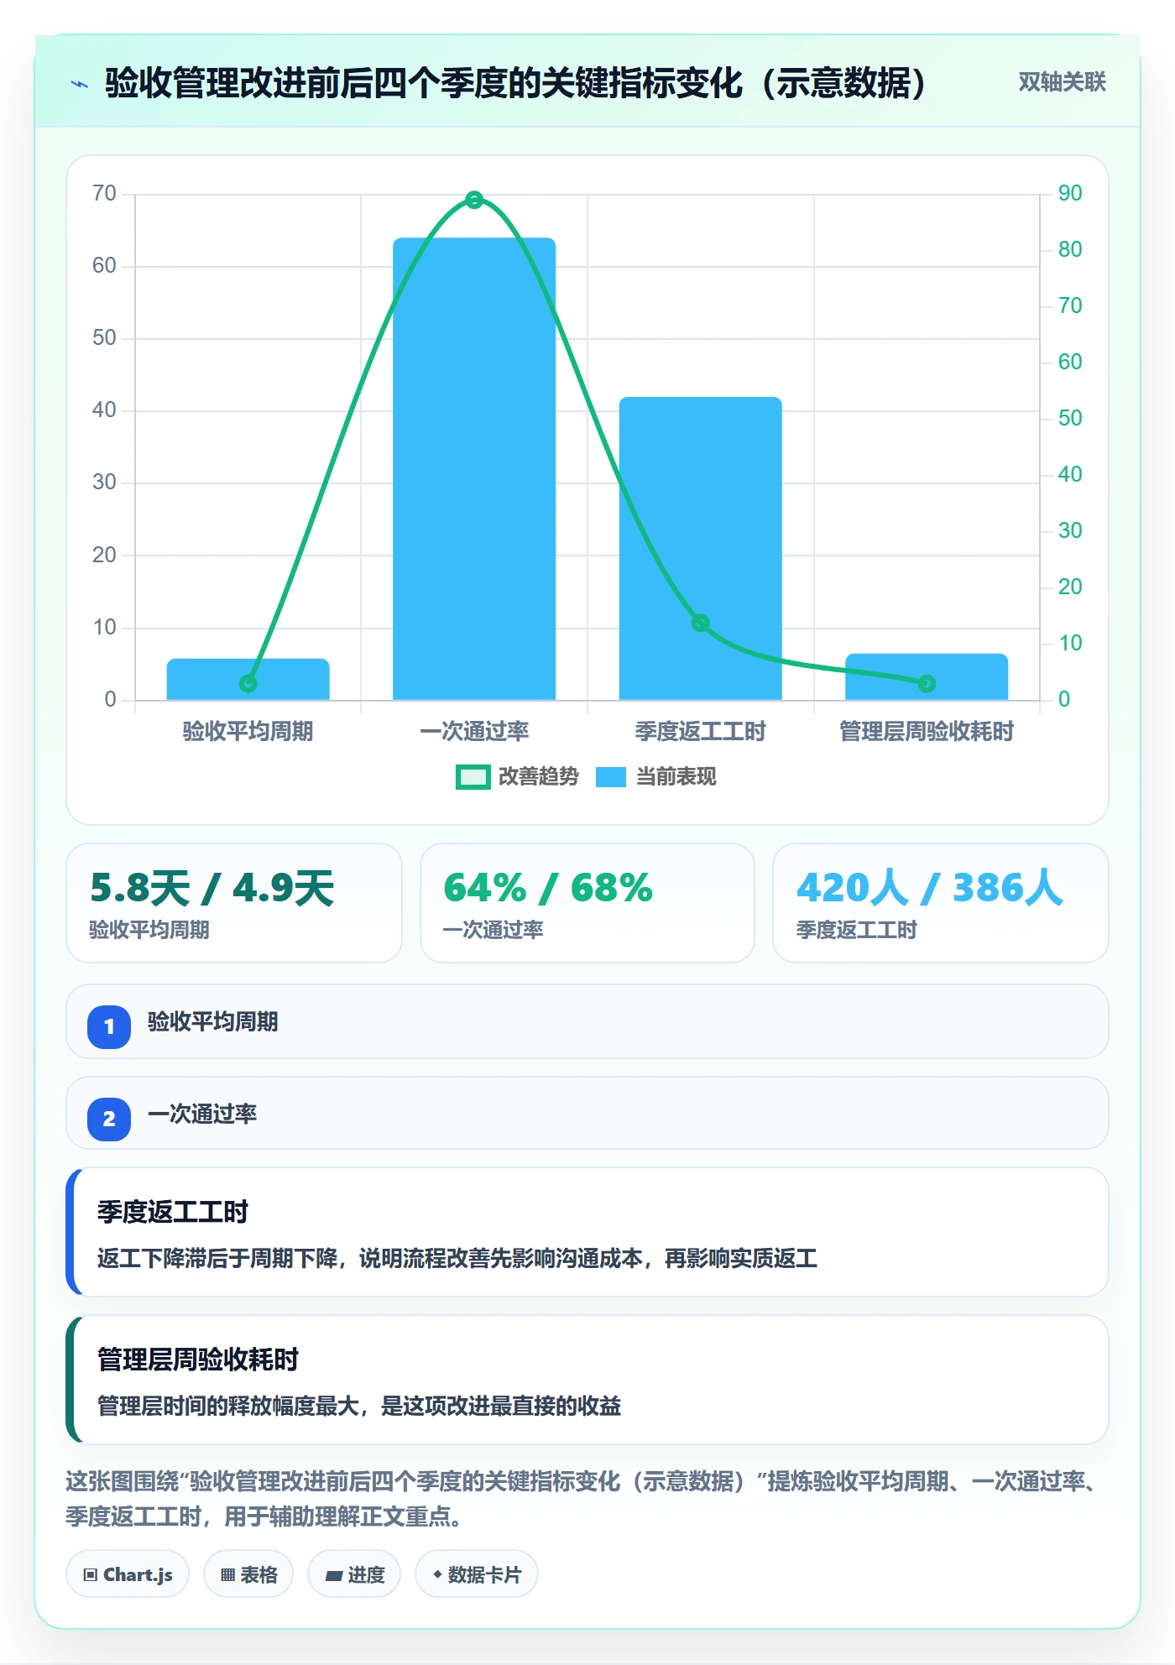1175x1665 pixels.
Task: Click the number 1 badge icon
Action: (109, 1026)
